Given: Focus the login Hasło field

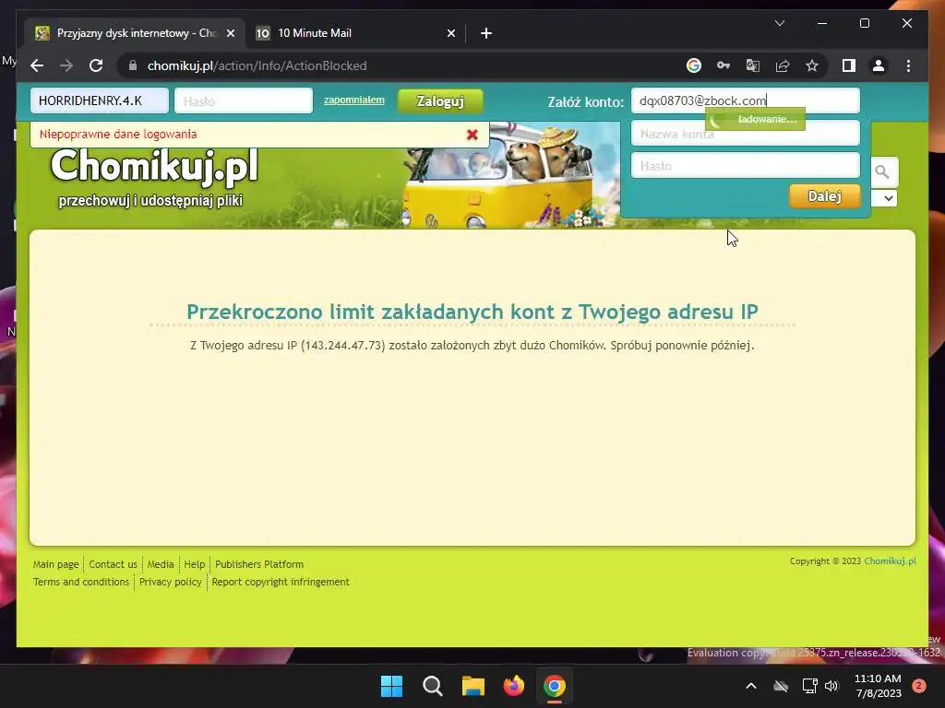Looking at the screenshot, I should coord(244,101).
